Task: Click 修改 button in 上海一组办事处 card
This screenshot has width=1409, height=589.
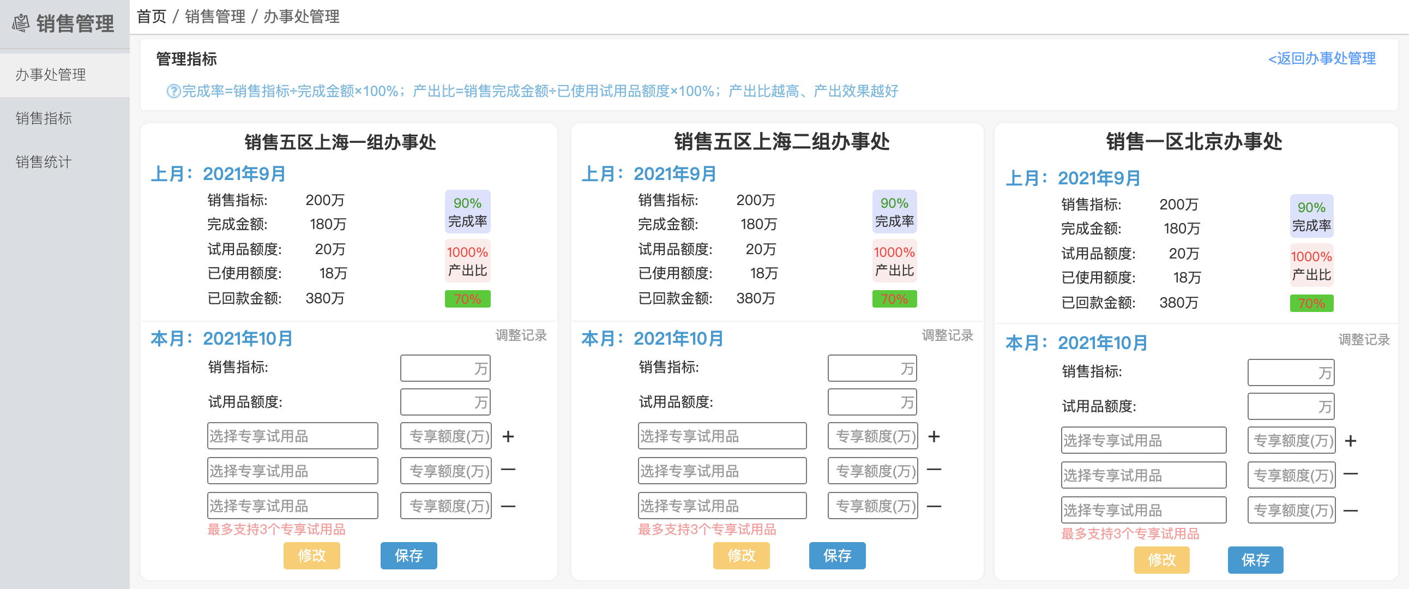Action: (312, 556)
